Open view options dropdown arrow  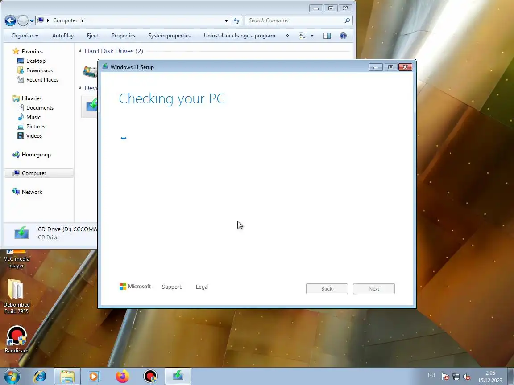click(312, 36)
